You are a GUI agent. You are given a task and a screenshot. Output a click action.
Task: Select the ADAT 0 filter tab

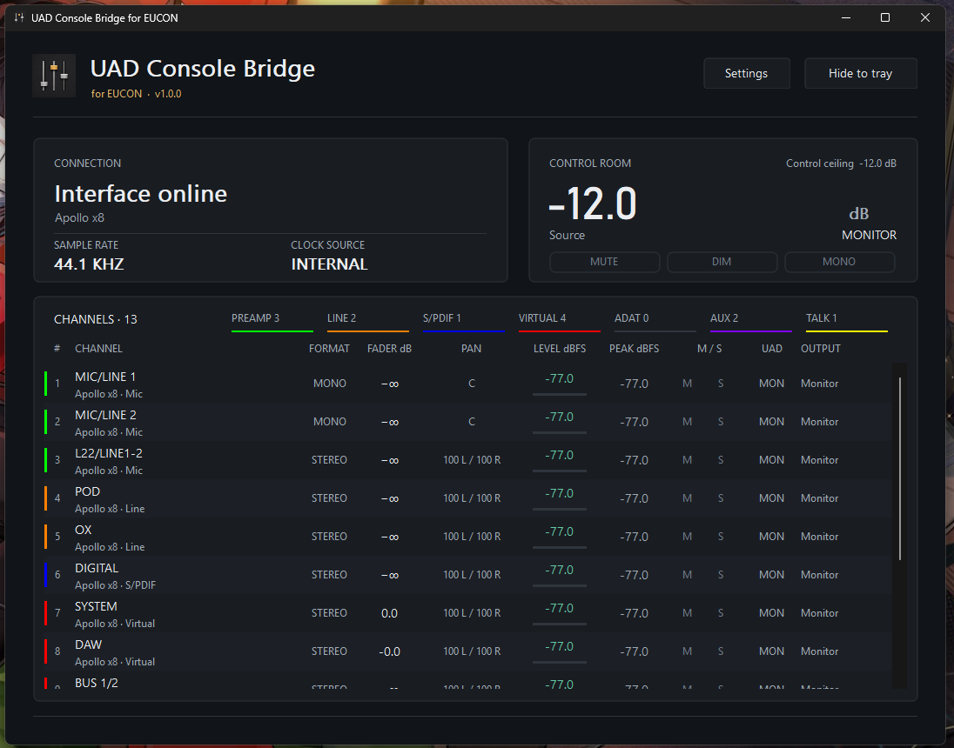(x=655, y=321)
